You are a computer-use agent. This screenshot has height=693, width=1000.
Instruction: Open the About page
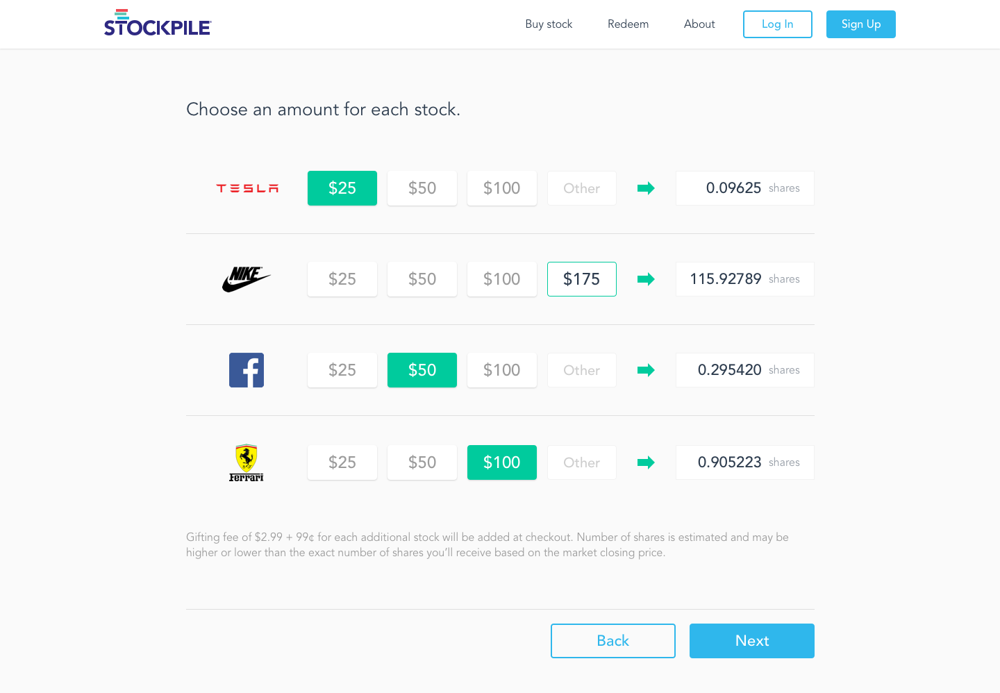(x=699, y=24)
